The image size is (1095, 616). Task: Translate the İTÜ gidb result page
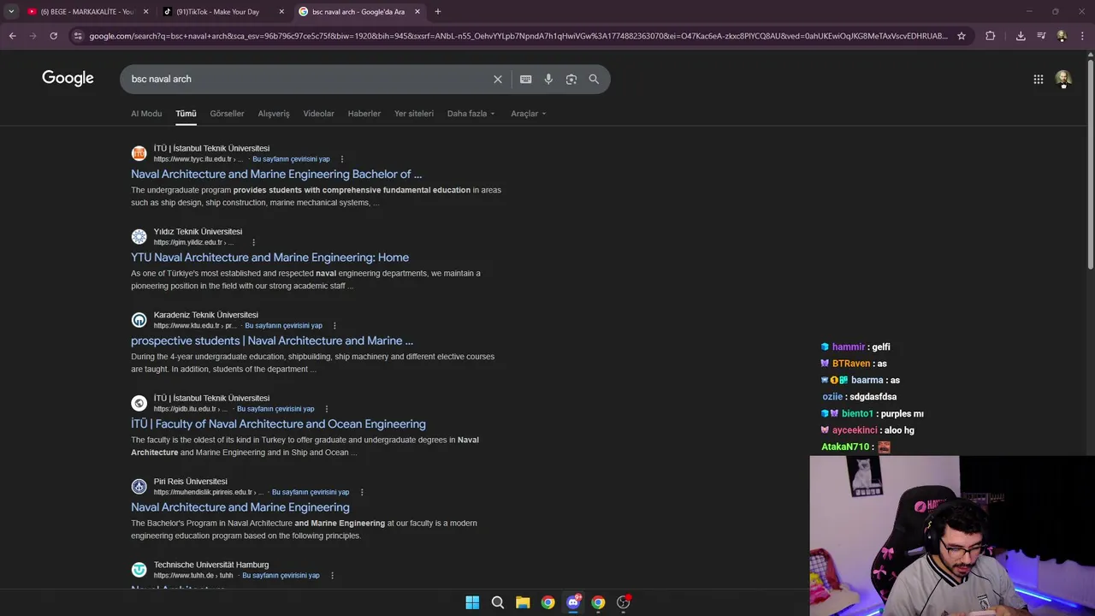click(275, 409)
